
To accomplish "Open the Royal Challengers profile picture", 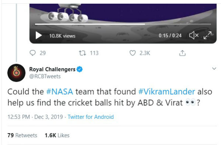I will 16,73.
